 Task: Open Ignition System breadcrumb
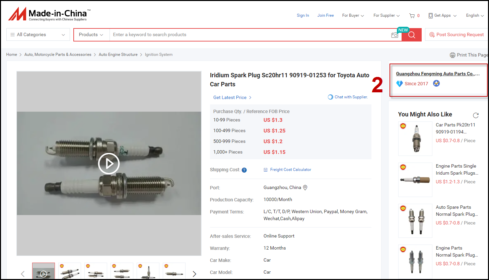coord(159,55)
